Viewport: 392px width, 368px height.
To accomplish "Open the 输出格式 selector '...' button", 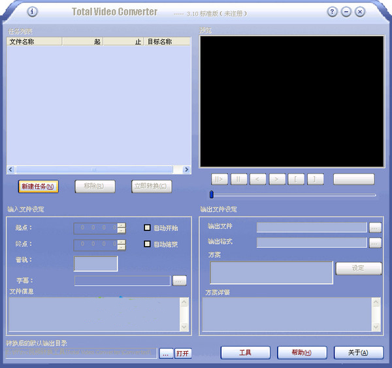I will (375, 243).
